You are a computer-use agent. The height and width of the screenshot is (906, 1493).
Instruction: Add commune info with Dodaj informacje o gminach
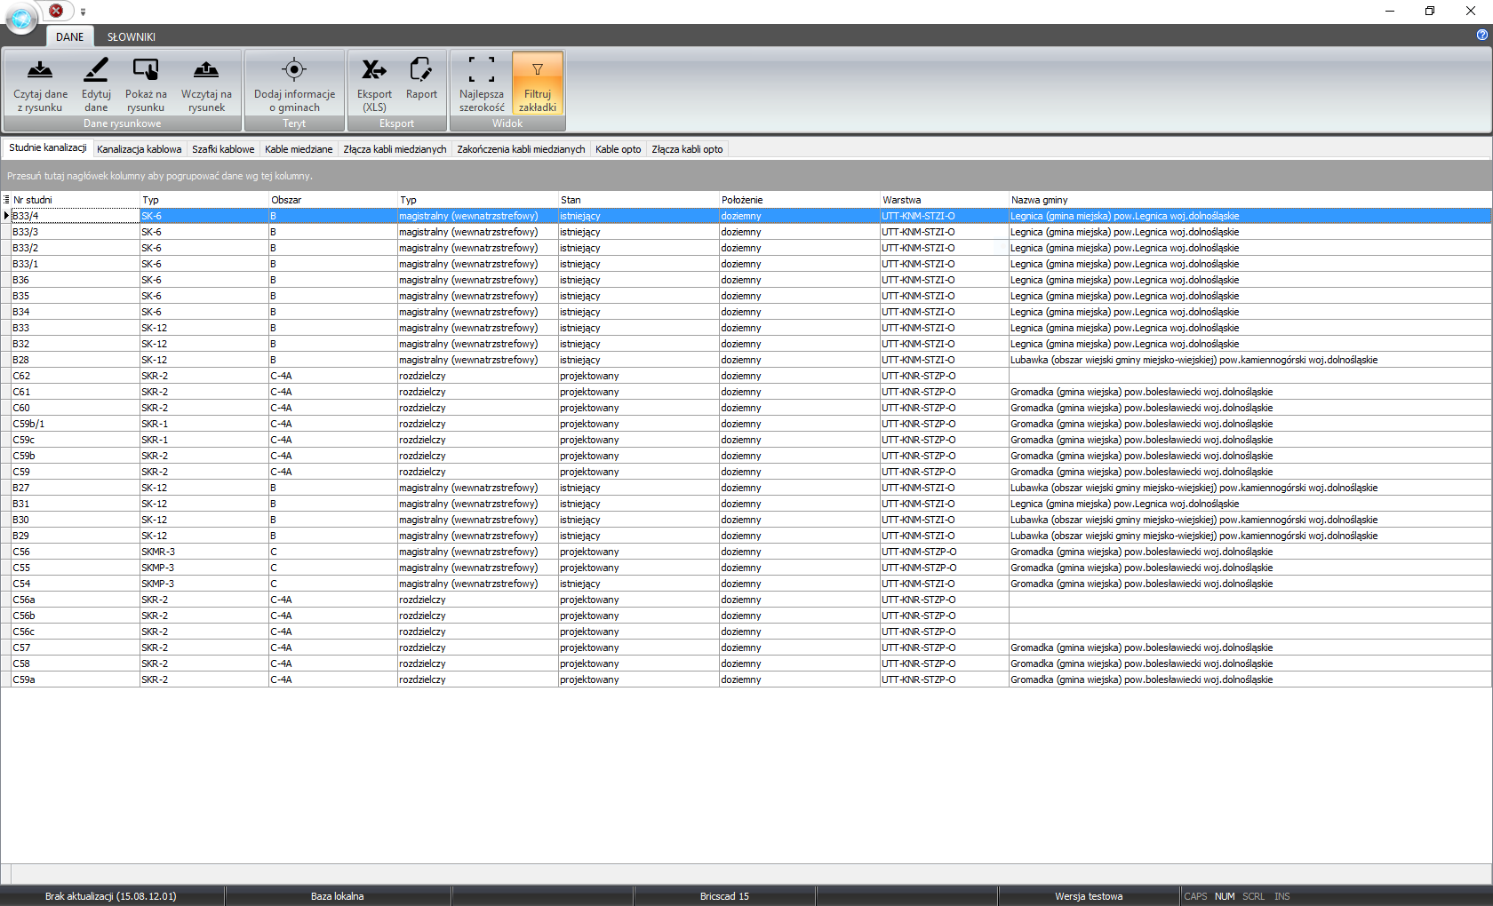(x=294, y=83)
